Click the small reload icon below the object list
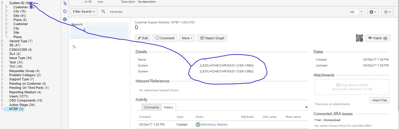 (74, 47)
